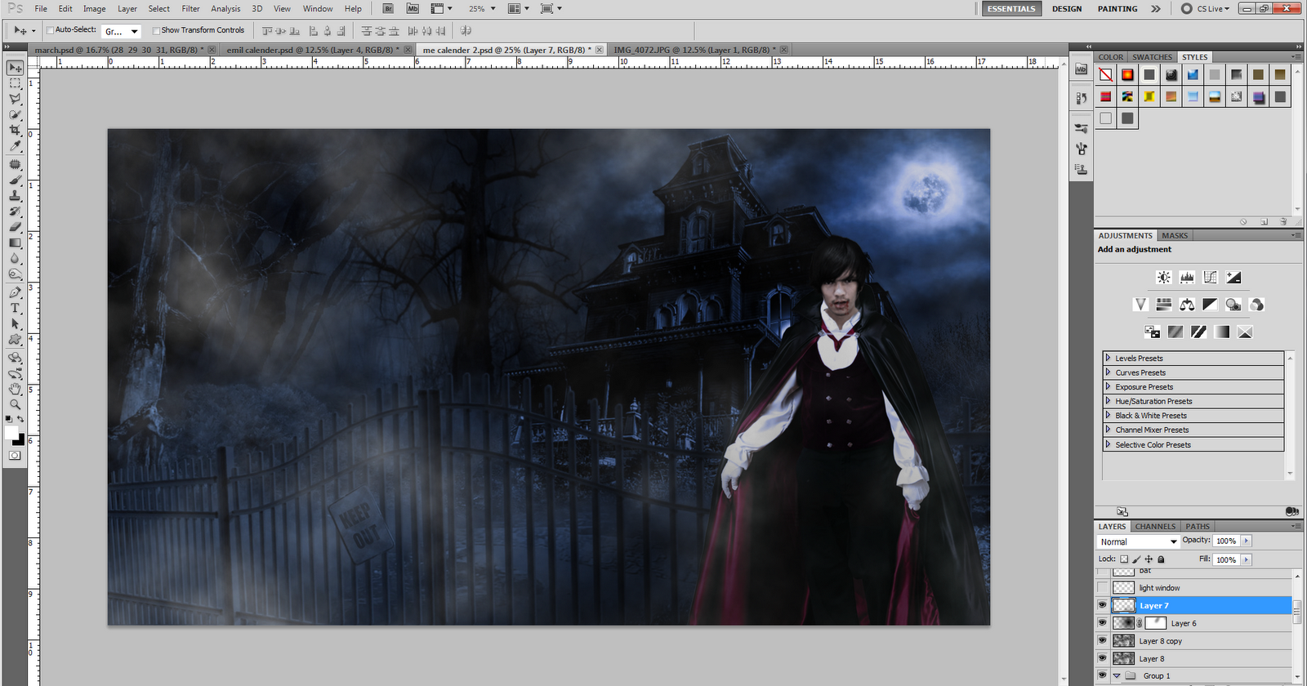Enable the Auto-Select checkbox
This screenshot has height=686, width=1307.
[x=50, y=30]
